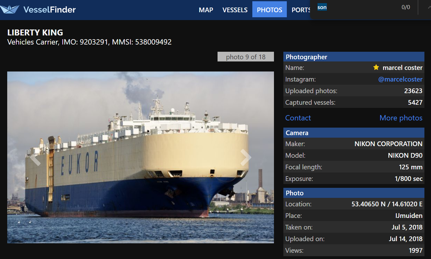Select the PHOTOS tab
The width and height of the screenshot is (431, 259).
pos(269,10)
